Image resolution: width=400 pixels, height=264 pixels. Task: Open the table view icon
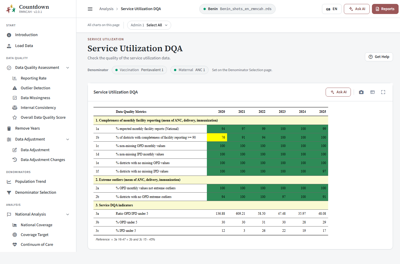click(372, 92)
